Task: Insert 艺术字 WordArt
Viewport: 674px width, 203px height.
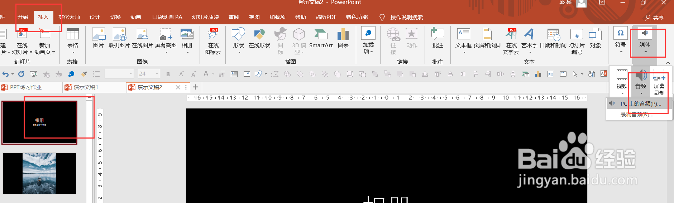Action: 529,40
